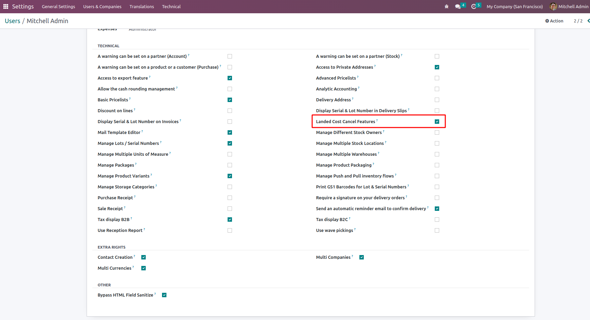Uncheck Landed Cost Cancel Features checkbox
590x320 pixels.
pos(437,121)
